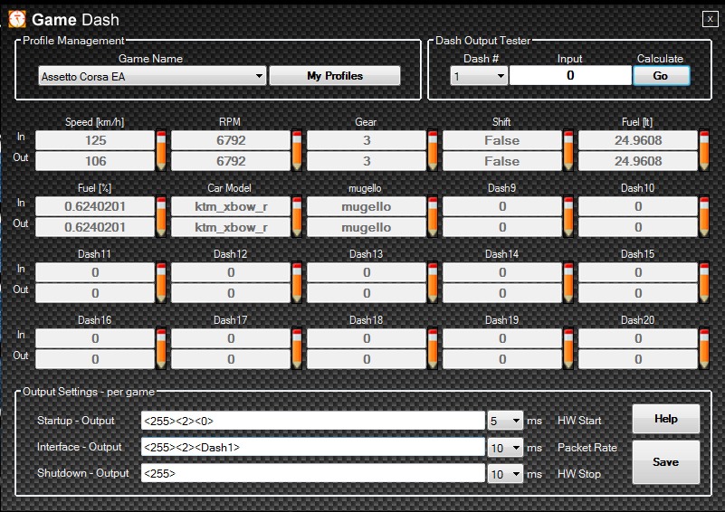The height and width of the screenshot is (512, 725).
Task: Click the Interface - Output text field
Action: (x=312, y=448)
